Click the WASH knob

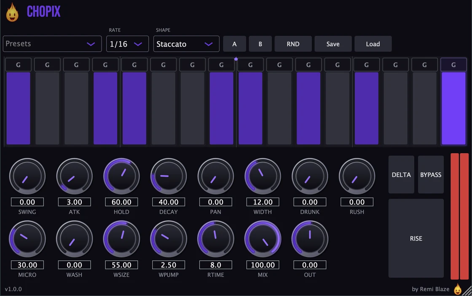point(74,239)
